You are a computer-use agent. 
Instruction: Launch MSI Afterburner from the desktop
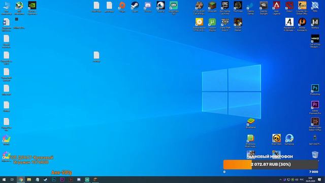(x=19, y=8)
